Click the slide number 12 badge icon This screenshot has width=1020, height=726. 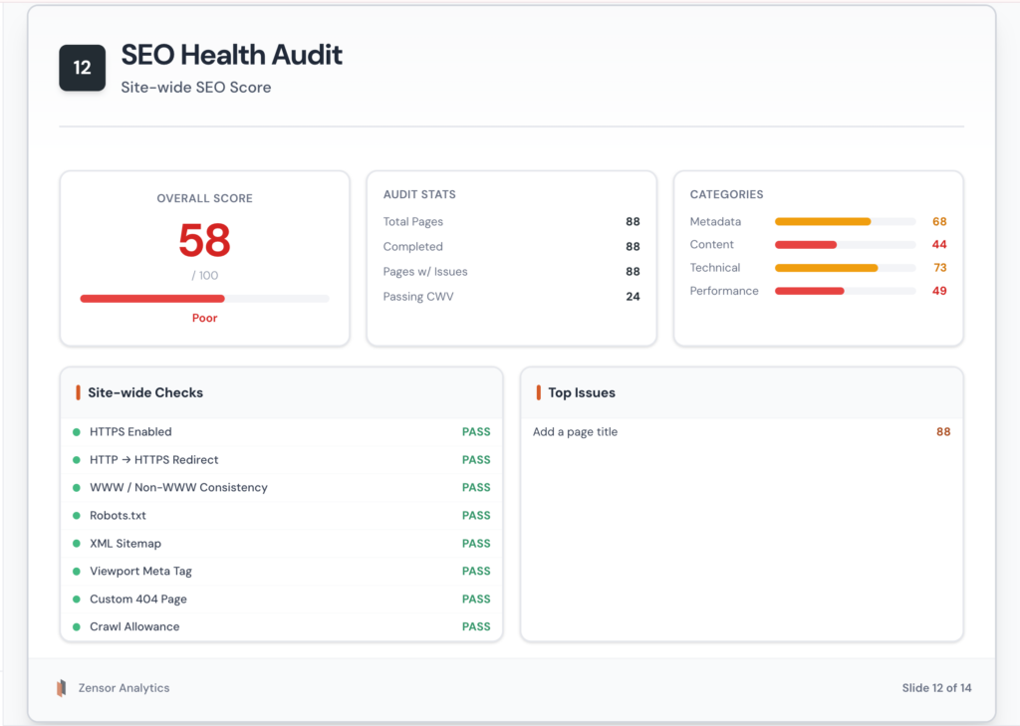[x=82, y=68]
